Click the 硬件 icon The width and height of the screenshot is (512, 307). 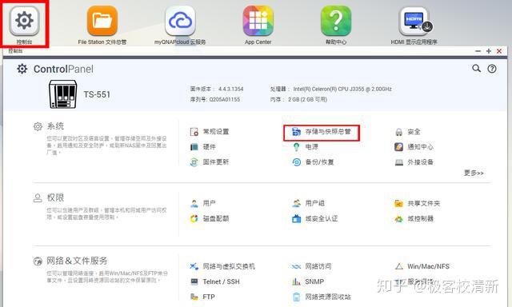(x=194, y=147)
